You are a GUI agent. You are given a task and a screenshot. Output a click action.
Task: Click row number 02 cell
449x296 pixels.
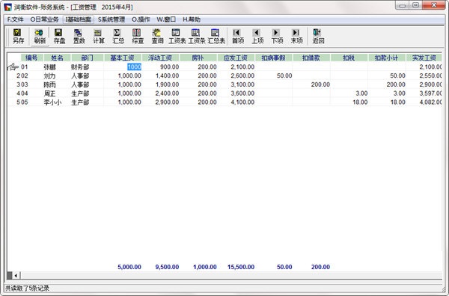tap(25, 75)
